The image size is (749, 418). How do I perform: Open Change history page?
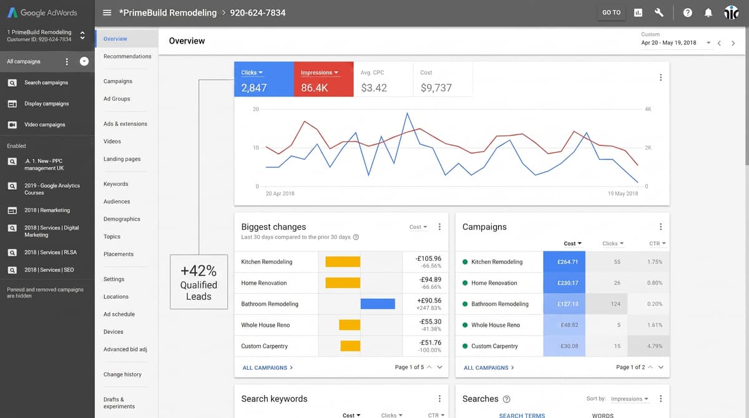tap(122, 374)
